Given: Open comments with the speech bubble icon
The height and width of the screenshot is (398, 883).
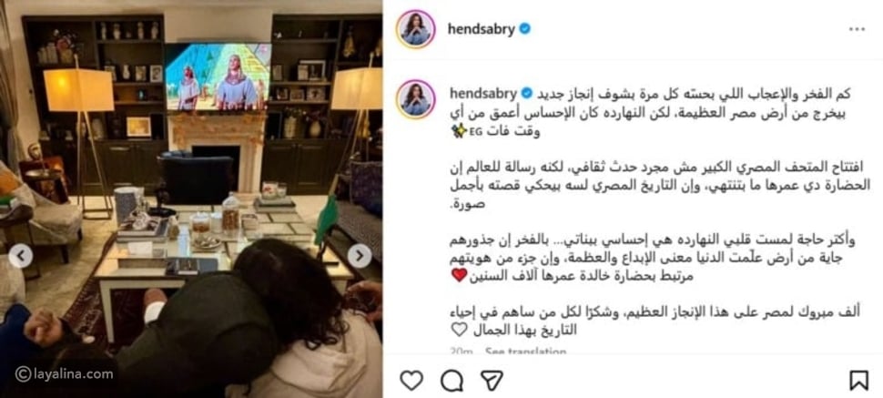Looking at the screenshot, I should tap(452, 381).
